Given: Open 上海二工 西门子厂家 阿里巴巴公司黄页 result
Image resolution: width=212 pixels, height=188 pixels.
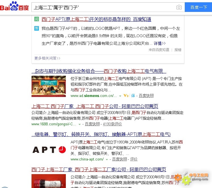Looking at the screenshot, I should click(x=95, y=106).
